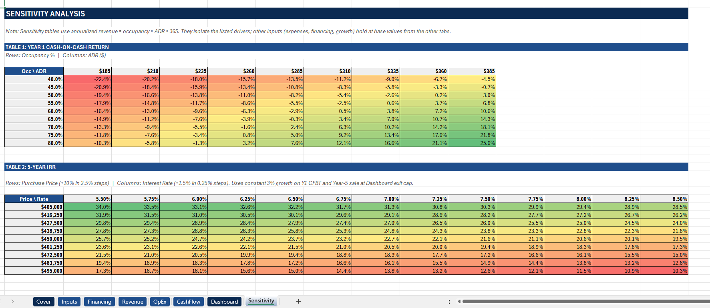Click the 25.6% cell in Table 1

(x=472, y=143)
